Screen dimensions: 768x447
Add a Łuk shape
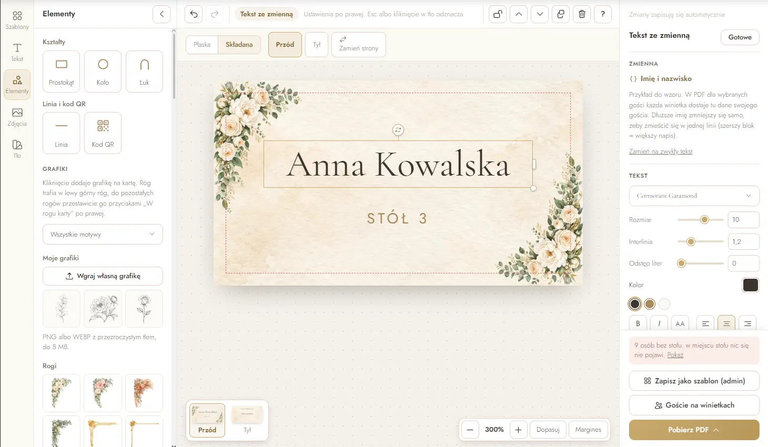144,72
